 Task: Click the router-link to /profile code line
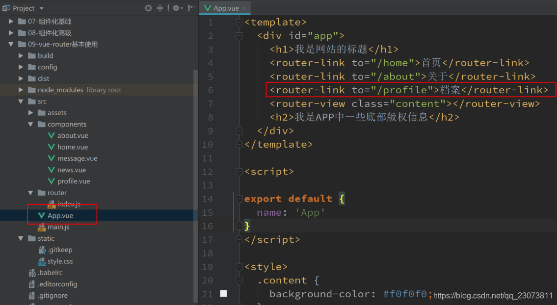[x=409, y=90]
